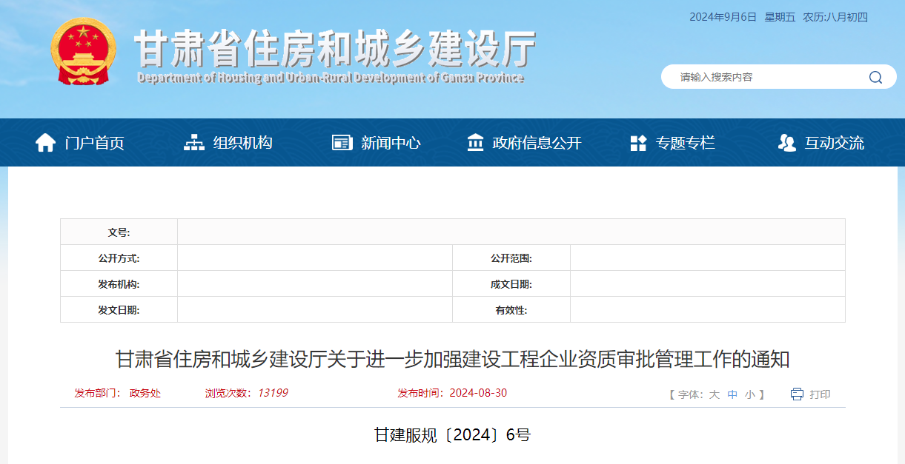
Task: Set font size to 中
Action: pyautogui.click(x=732, y=394)
